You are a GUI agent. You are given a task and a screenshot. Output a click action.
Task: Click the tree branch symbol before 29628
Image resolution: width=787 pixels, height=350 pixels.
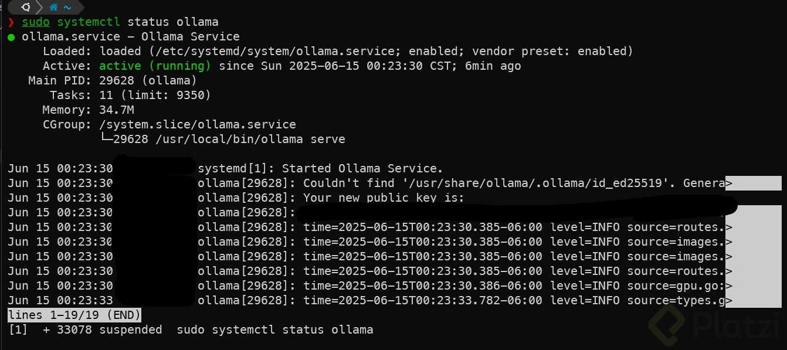coord(106,140)
